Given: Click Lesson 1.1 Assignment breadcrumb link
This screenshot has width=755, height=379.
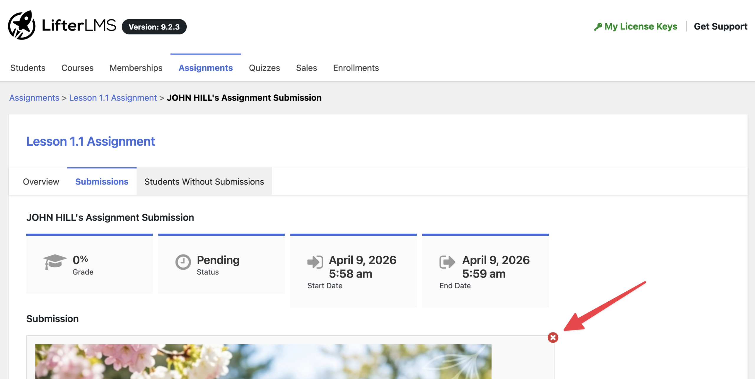Looking at the screenshot, I should pyautogui.click(x=113, y=98).
